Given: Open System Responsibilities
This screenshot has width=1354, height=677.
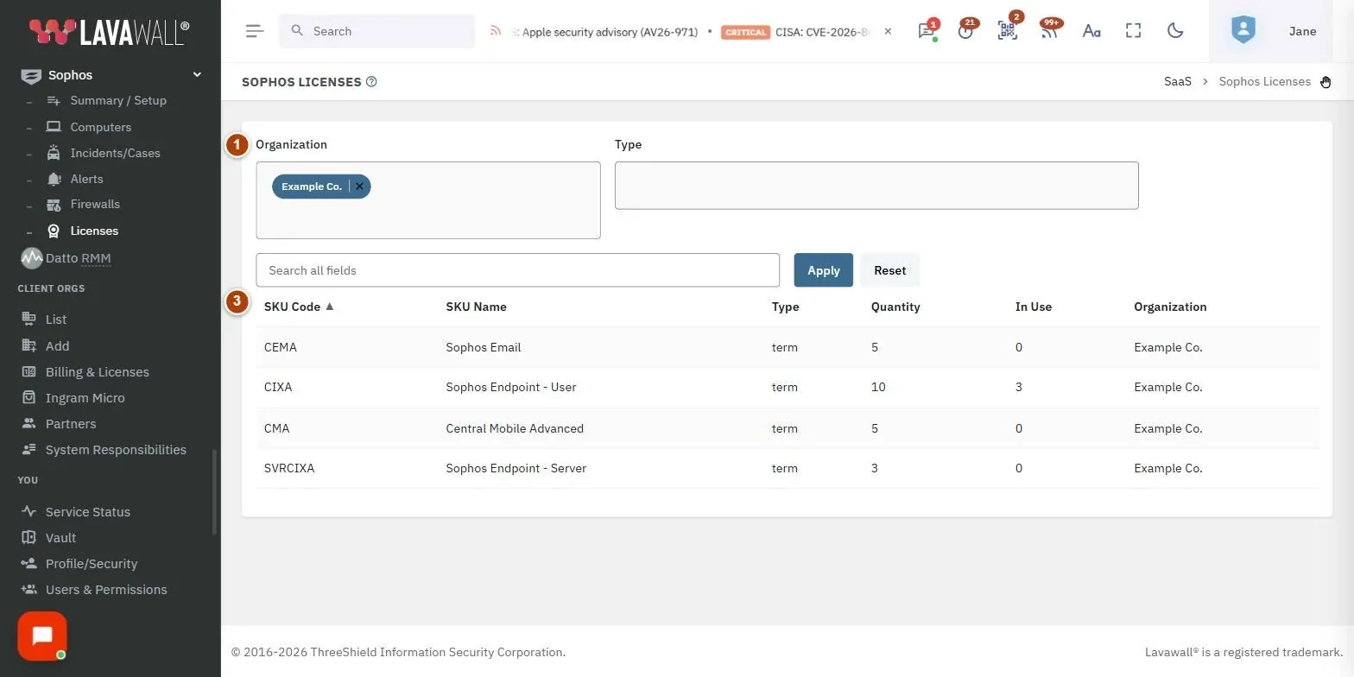Looking at the screenshot, I should point(116,450).
